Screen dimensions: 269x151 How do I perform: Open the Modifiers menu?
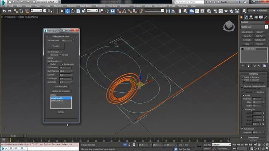point(58,6)
